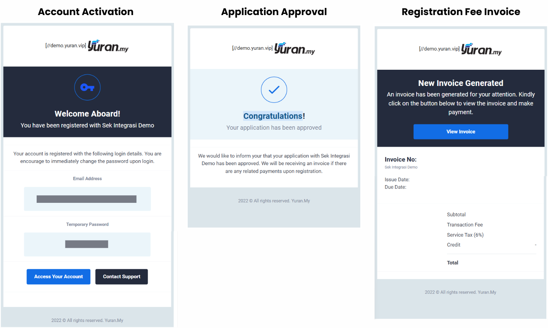Click the Service Tax (6%) line item

click(465, 235)
